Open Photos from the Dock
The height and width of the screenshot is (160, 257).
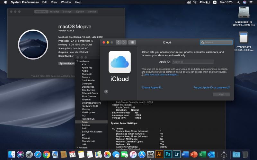107,154
